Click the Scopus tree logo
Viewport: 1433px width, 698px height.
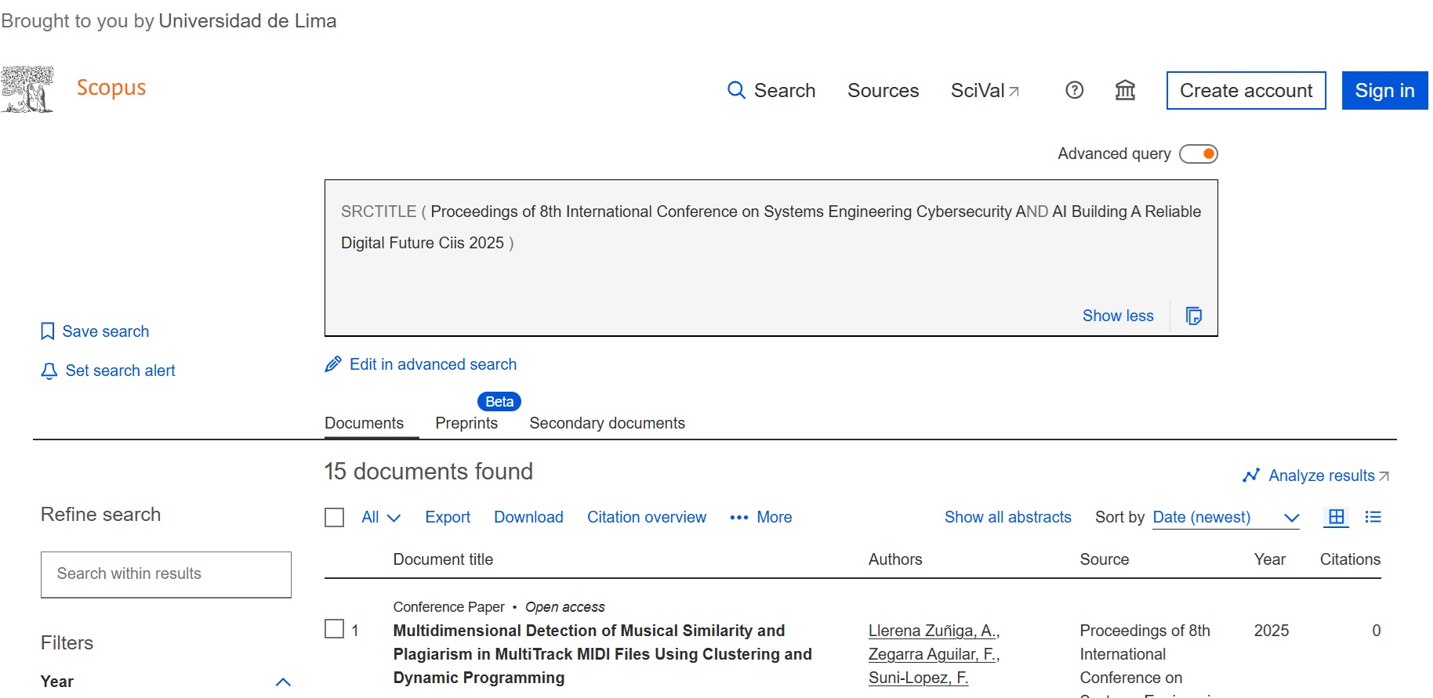28,89
